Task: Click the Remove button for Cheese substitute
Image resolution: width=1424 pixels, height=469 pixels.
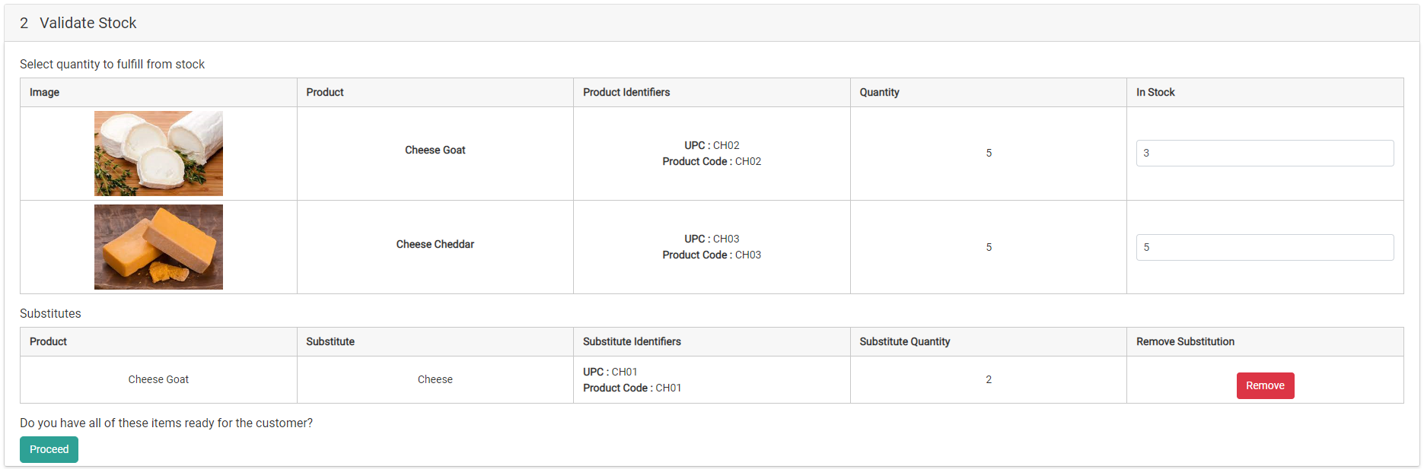Action: pyautogui.click(x=1265, y=385)
